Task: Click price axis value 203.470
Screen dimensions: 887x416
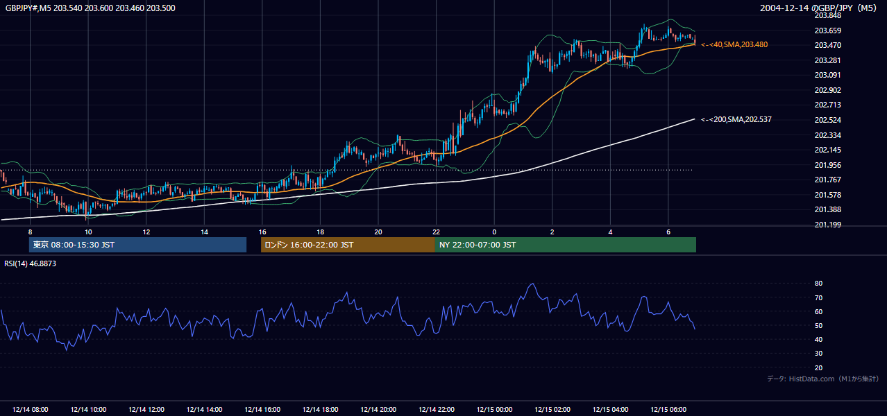Action: [827, 45]
